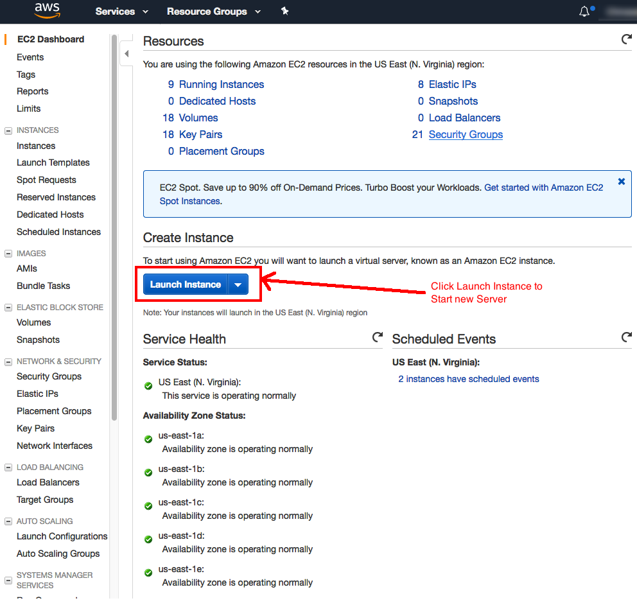Open Launch Templates in sidebar
637x603 pixels.
point(53,162)
